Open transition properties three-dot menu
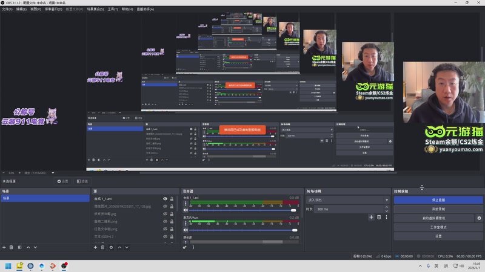 pyautogui.click(x=386, y=217)
